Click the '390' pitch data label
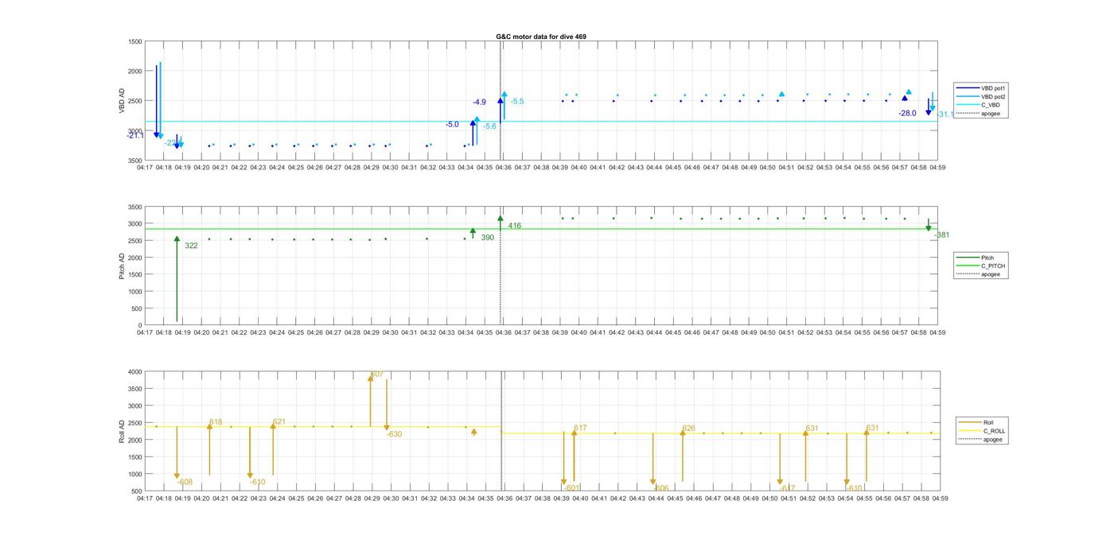Screen dimensions: 1114x551 487,238
